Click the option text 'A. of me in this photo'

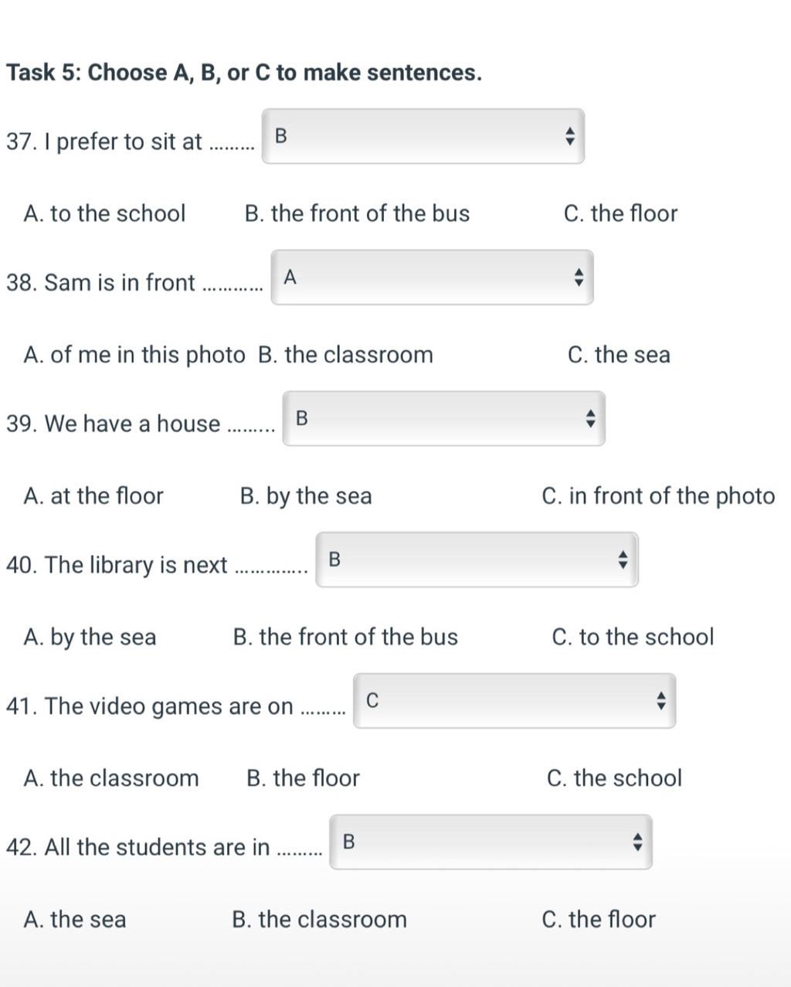pyautogui.click(x=134, y=355)
